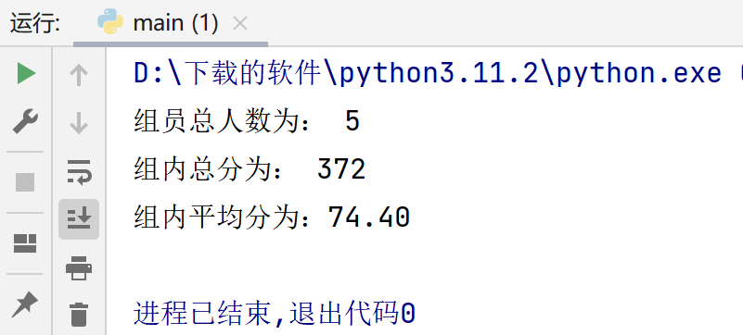The width and height of the screenshot is (743, 335).
Task: Click the Python logo on the run tab
Action: click(x=110, y=21)
